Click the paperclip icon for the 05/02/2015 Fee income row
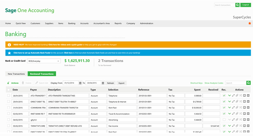Screen dimensions: 253x136 [237, 126]
